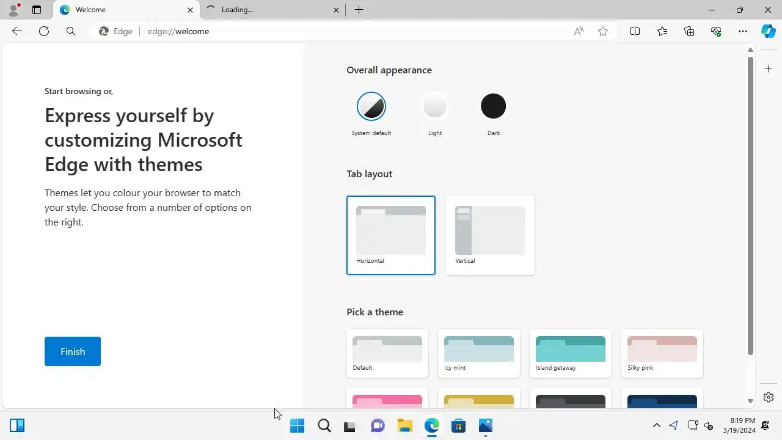Open the network tray icon
This screenshot has height=440, width=782.
click(693, 425)
